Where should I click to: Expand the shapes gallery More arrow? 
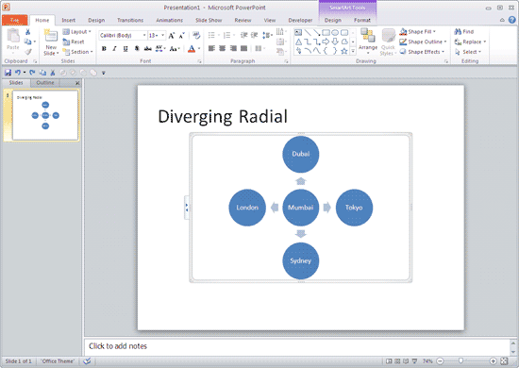click(353, 51)
